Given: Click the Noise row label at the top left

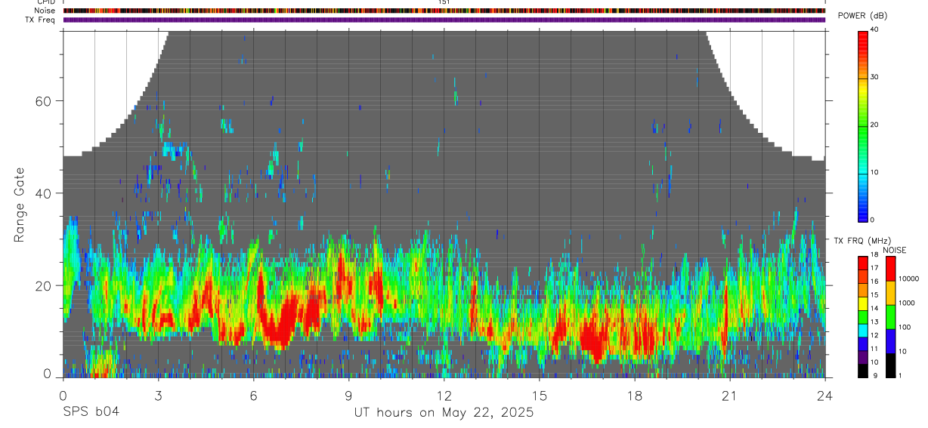Looking at the screenshot, I should (x=45, y=11).
